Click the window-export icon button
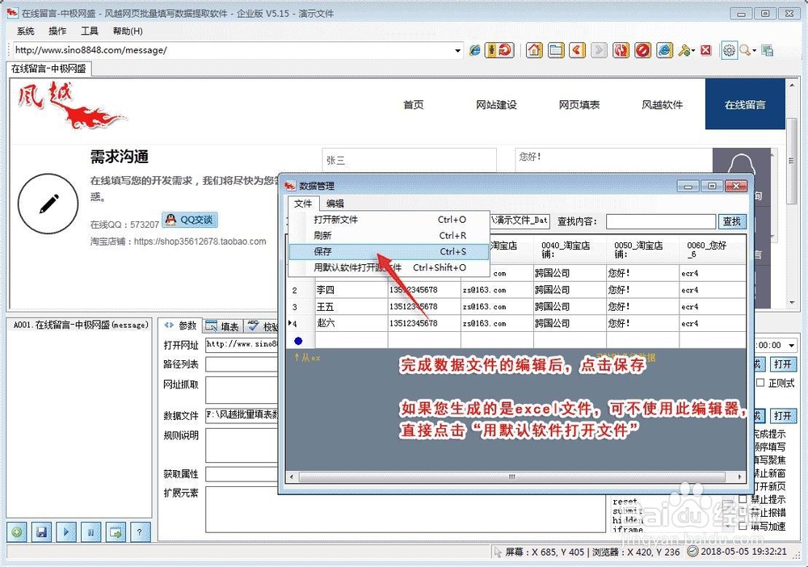This screenshot has height=567, width=808. [x=116, y=532]
